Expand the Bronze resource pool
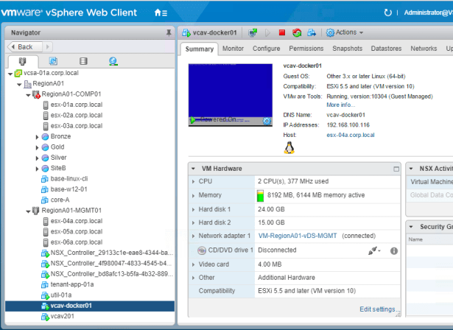The image size is (453, 330). point(37,137)
